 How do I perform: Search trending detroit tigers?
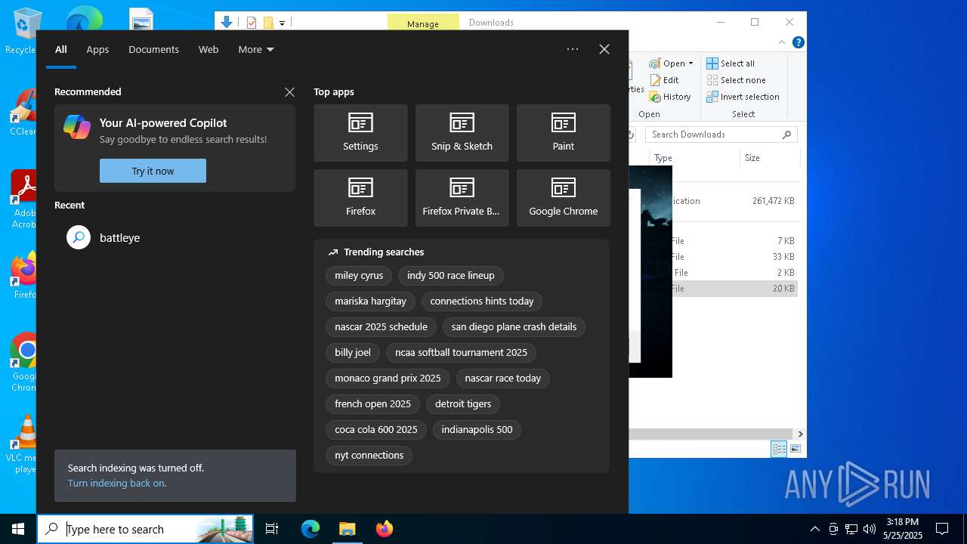[463, 404]
